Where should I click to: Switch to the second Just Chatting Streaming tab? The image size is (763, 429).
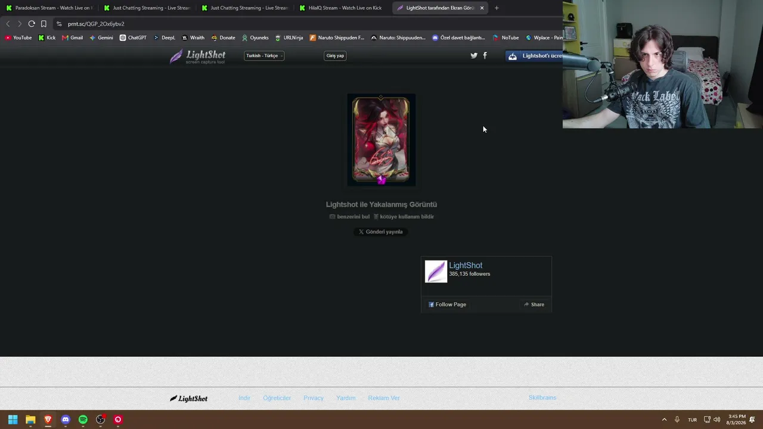pos(244,8)
